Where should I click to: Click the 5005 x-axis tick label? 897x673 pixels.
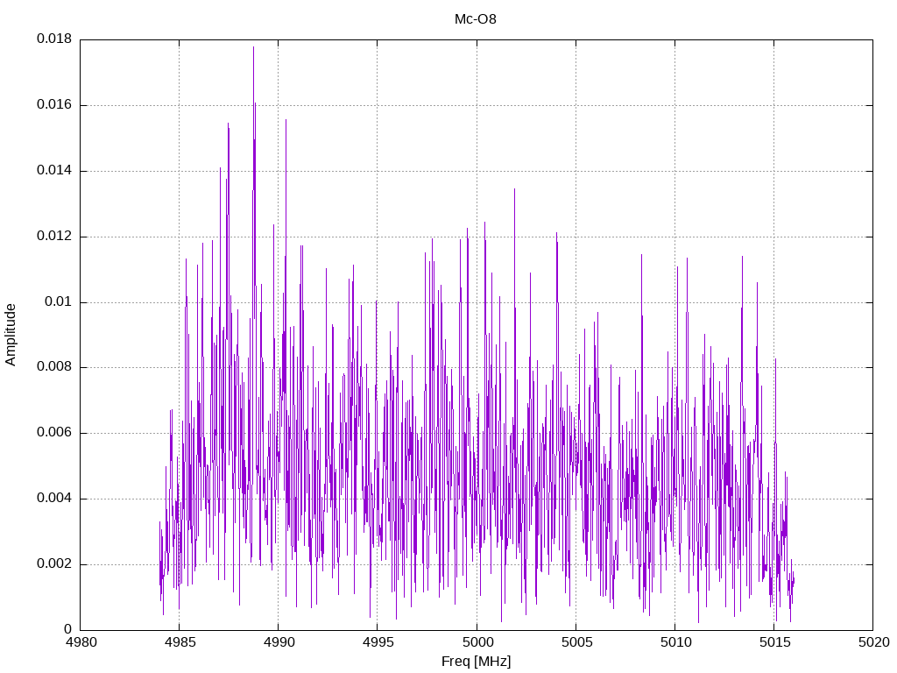point(576,642)
